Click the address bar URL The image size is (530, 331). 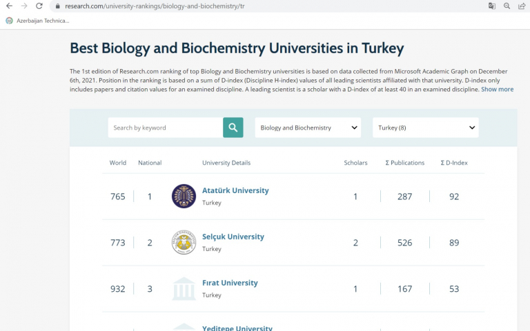[155, 6]
